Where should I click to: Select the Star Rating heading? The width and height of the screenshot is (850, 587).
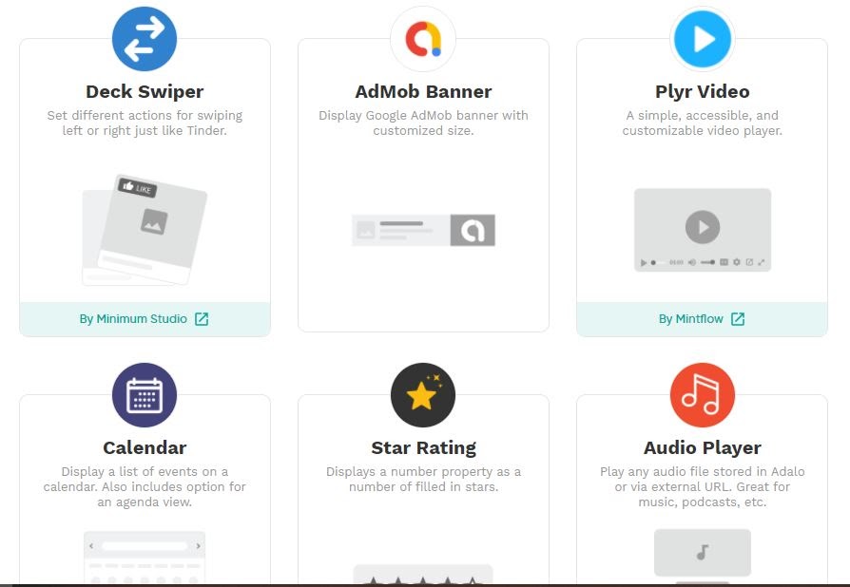(423, 447)
